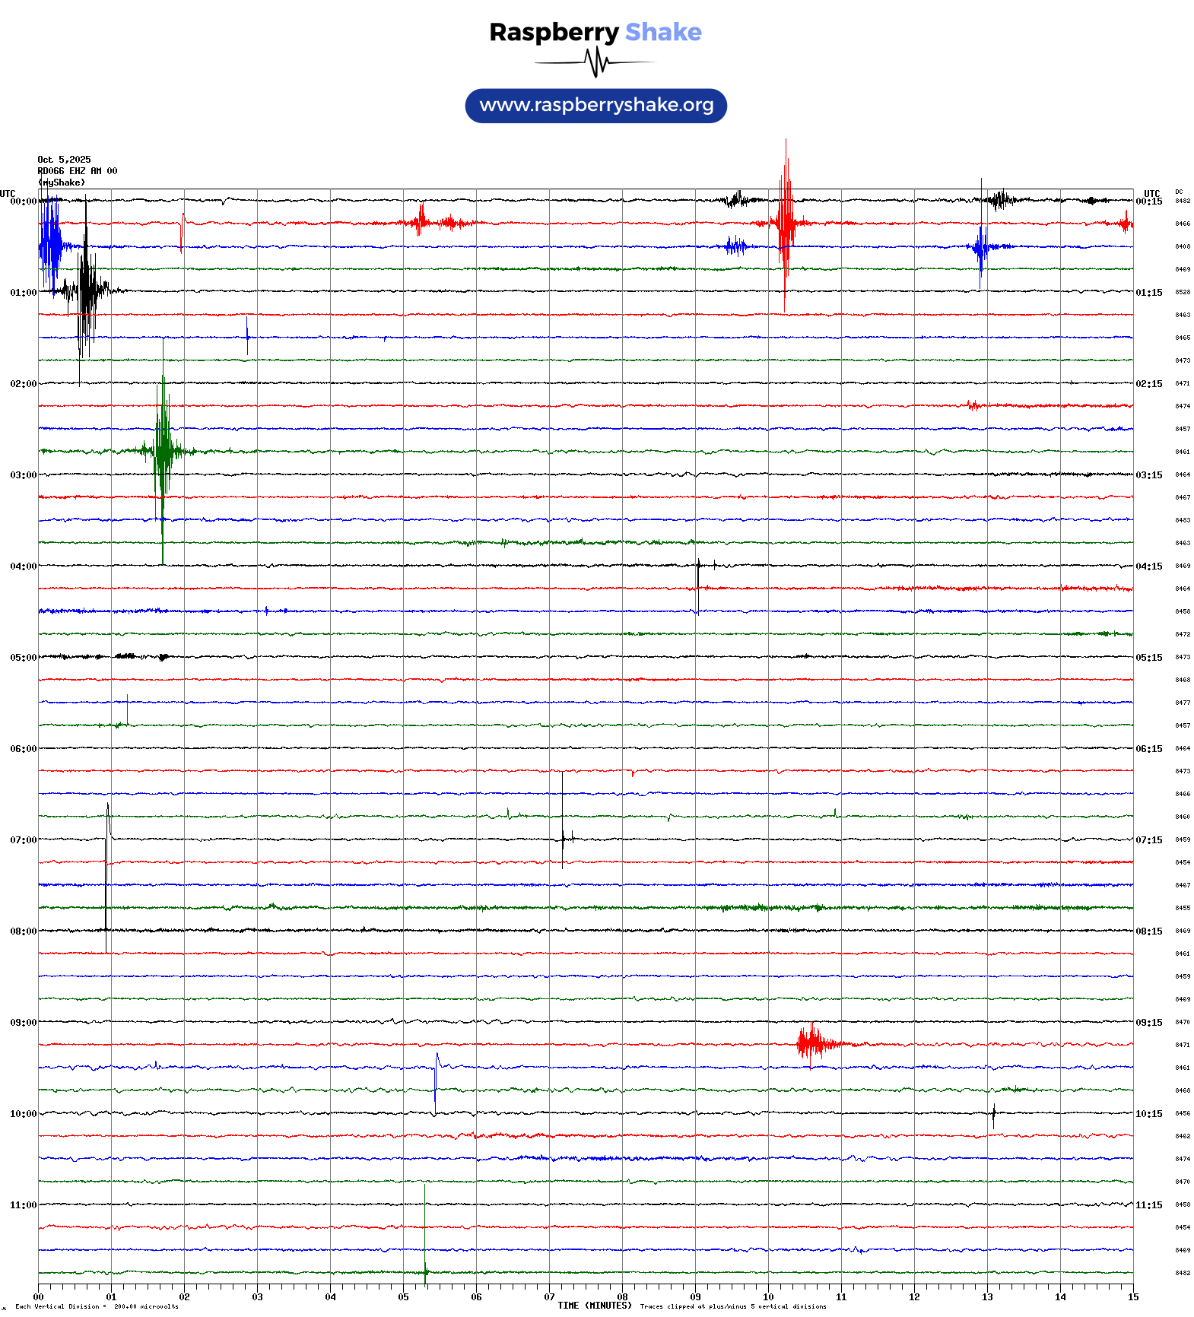
Task: Click the TIME (MINUTES) axis title
Action: [594, 1306]
